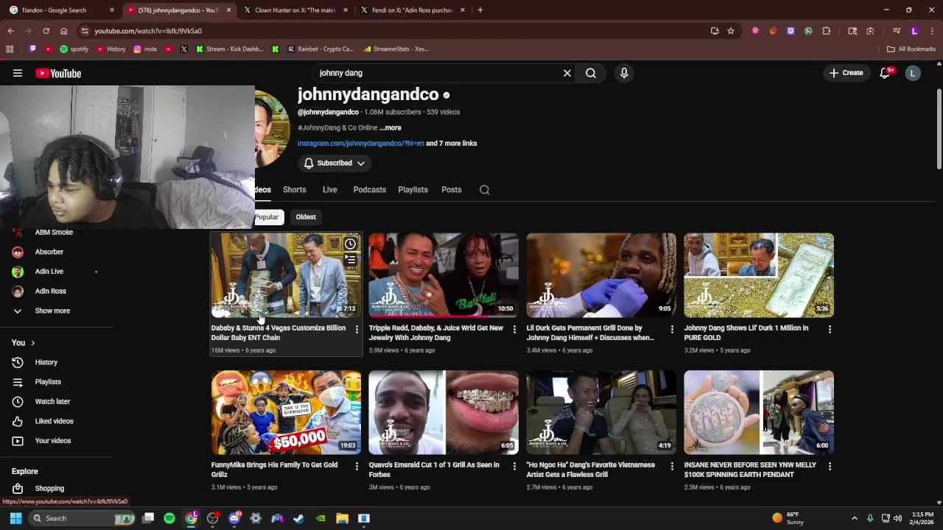Switch to the Shorts tab
The width and height of the screenshot is (943, 530).
coord(294,189)
